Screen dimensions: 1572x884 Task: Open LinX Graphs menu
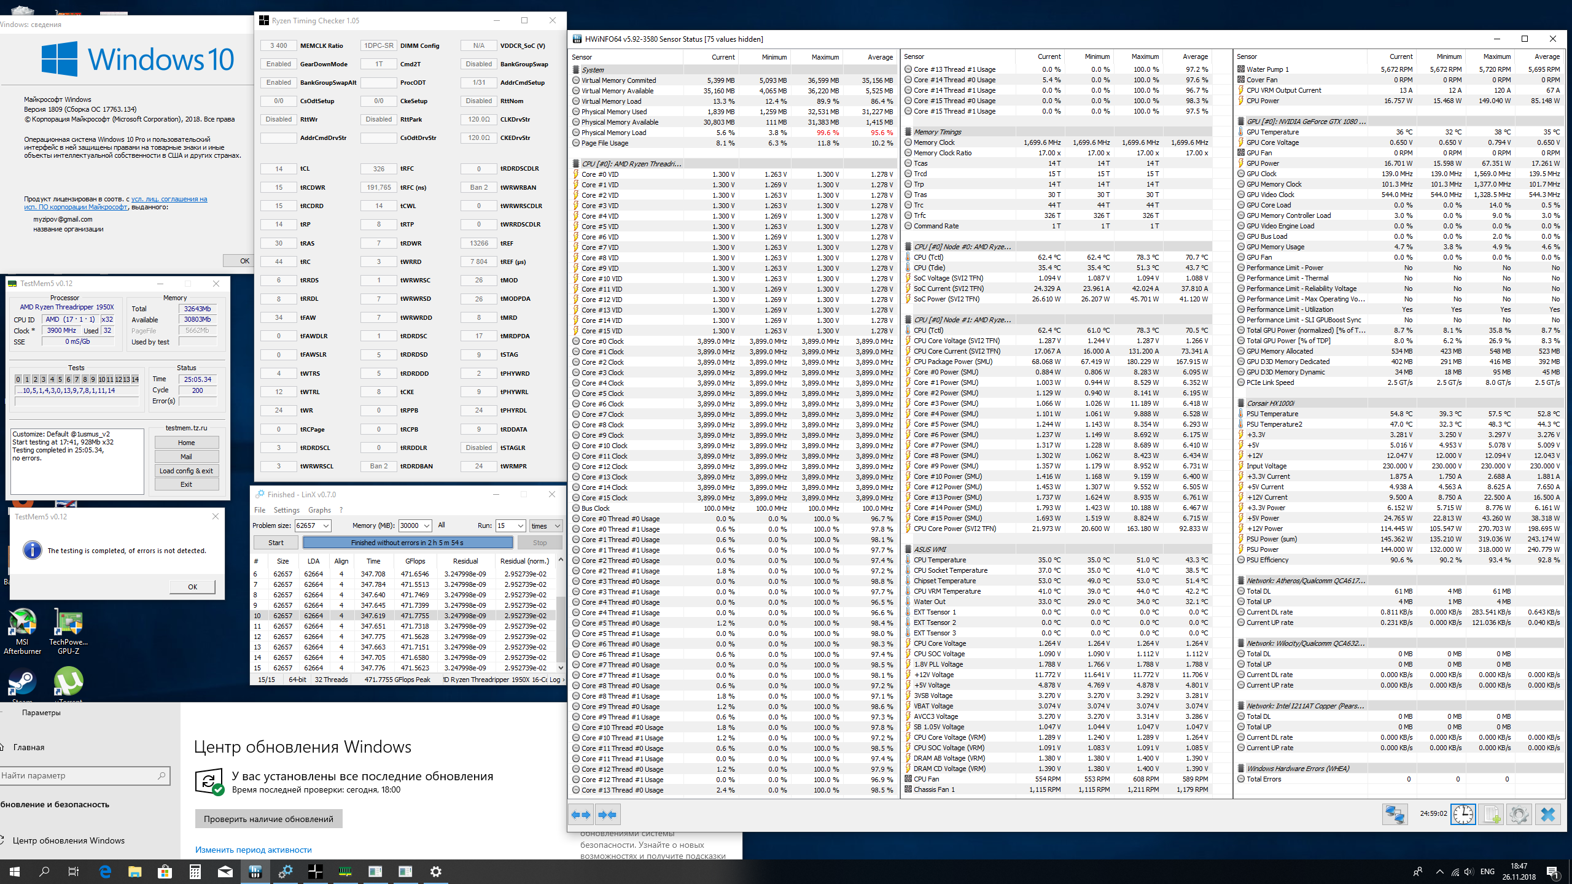pos(319,510)
